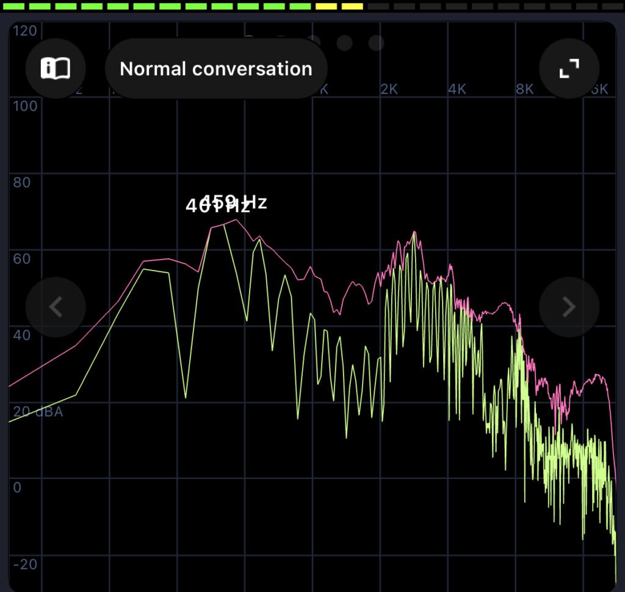Tap the 80 dB axis label
Screen dimensions: 625x592
[x=21, y=182]
